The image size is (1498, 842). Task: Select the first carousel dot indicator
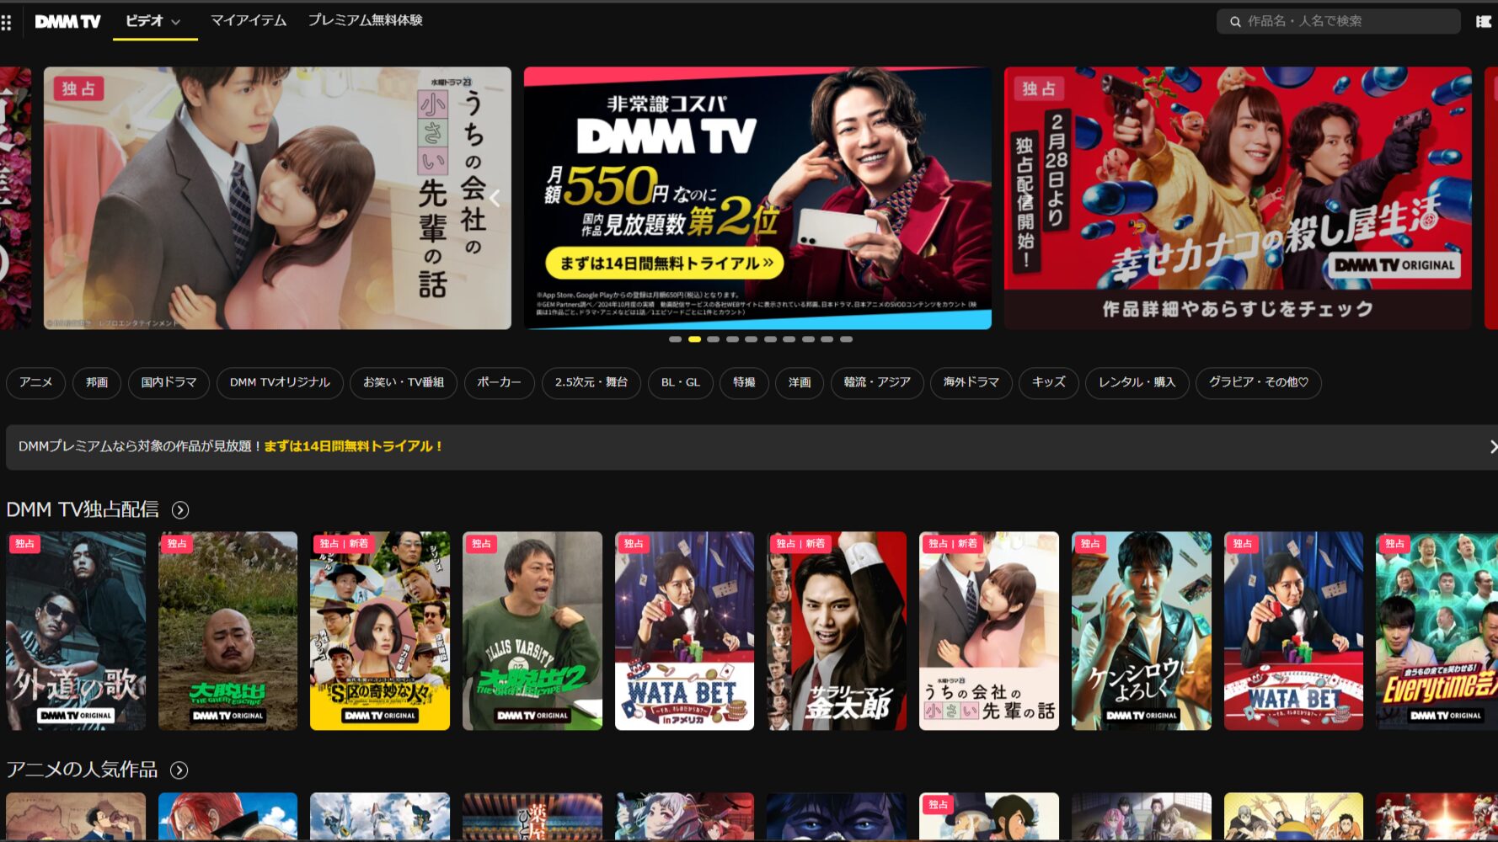click(x=675, y=339)
